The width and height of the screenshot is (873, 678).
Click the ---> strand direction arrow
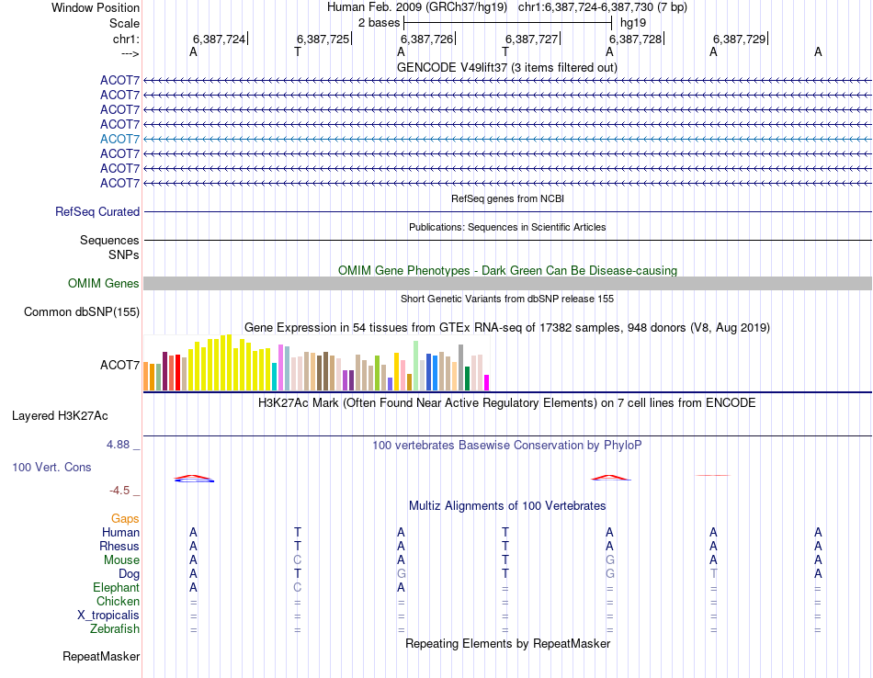pyautogui.click(x=130, y=53)
